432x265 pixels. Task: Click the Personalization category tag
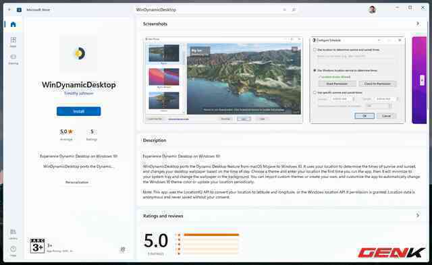[x=77, y=182]
